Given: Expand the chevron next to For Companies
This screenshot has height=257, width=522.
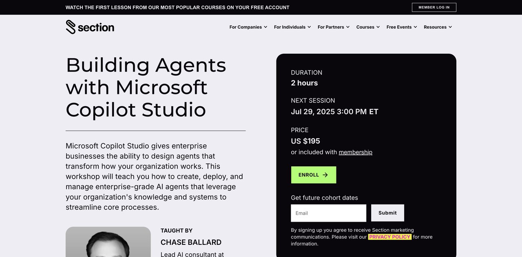Looking at the screenshot, I should pyautogui.click(x=265, y=27).
